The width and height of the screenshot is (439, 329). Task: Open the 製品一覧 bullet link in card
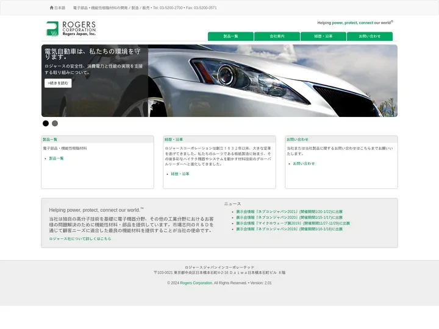(x=56, y=158)
